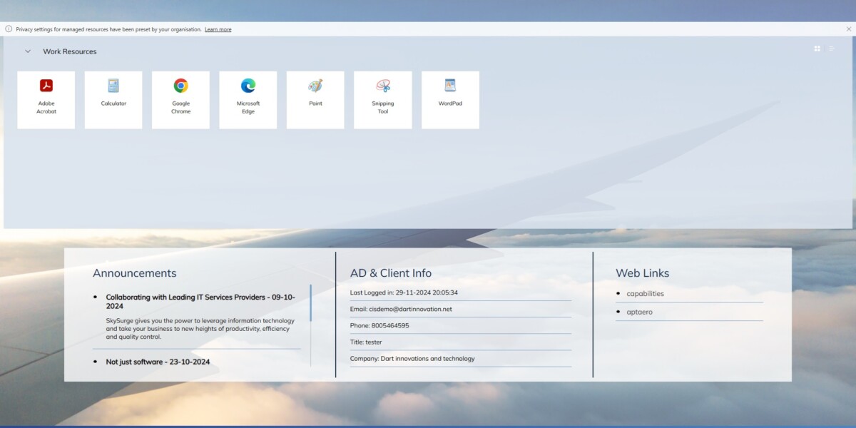
Task: Click the Work Resources header label
Action: pyautogui.click(x=69, y=51)
